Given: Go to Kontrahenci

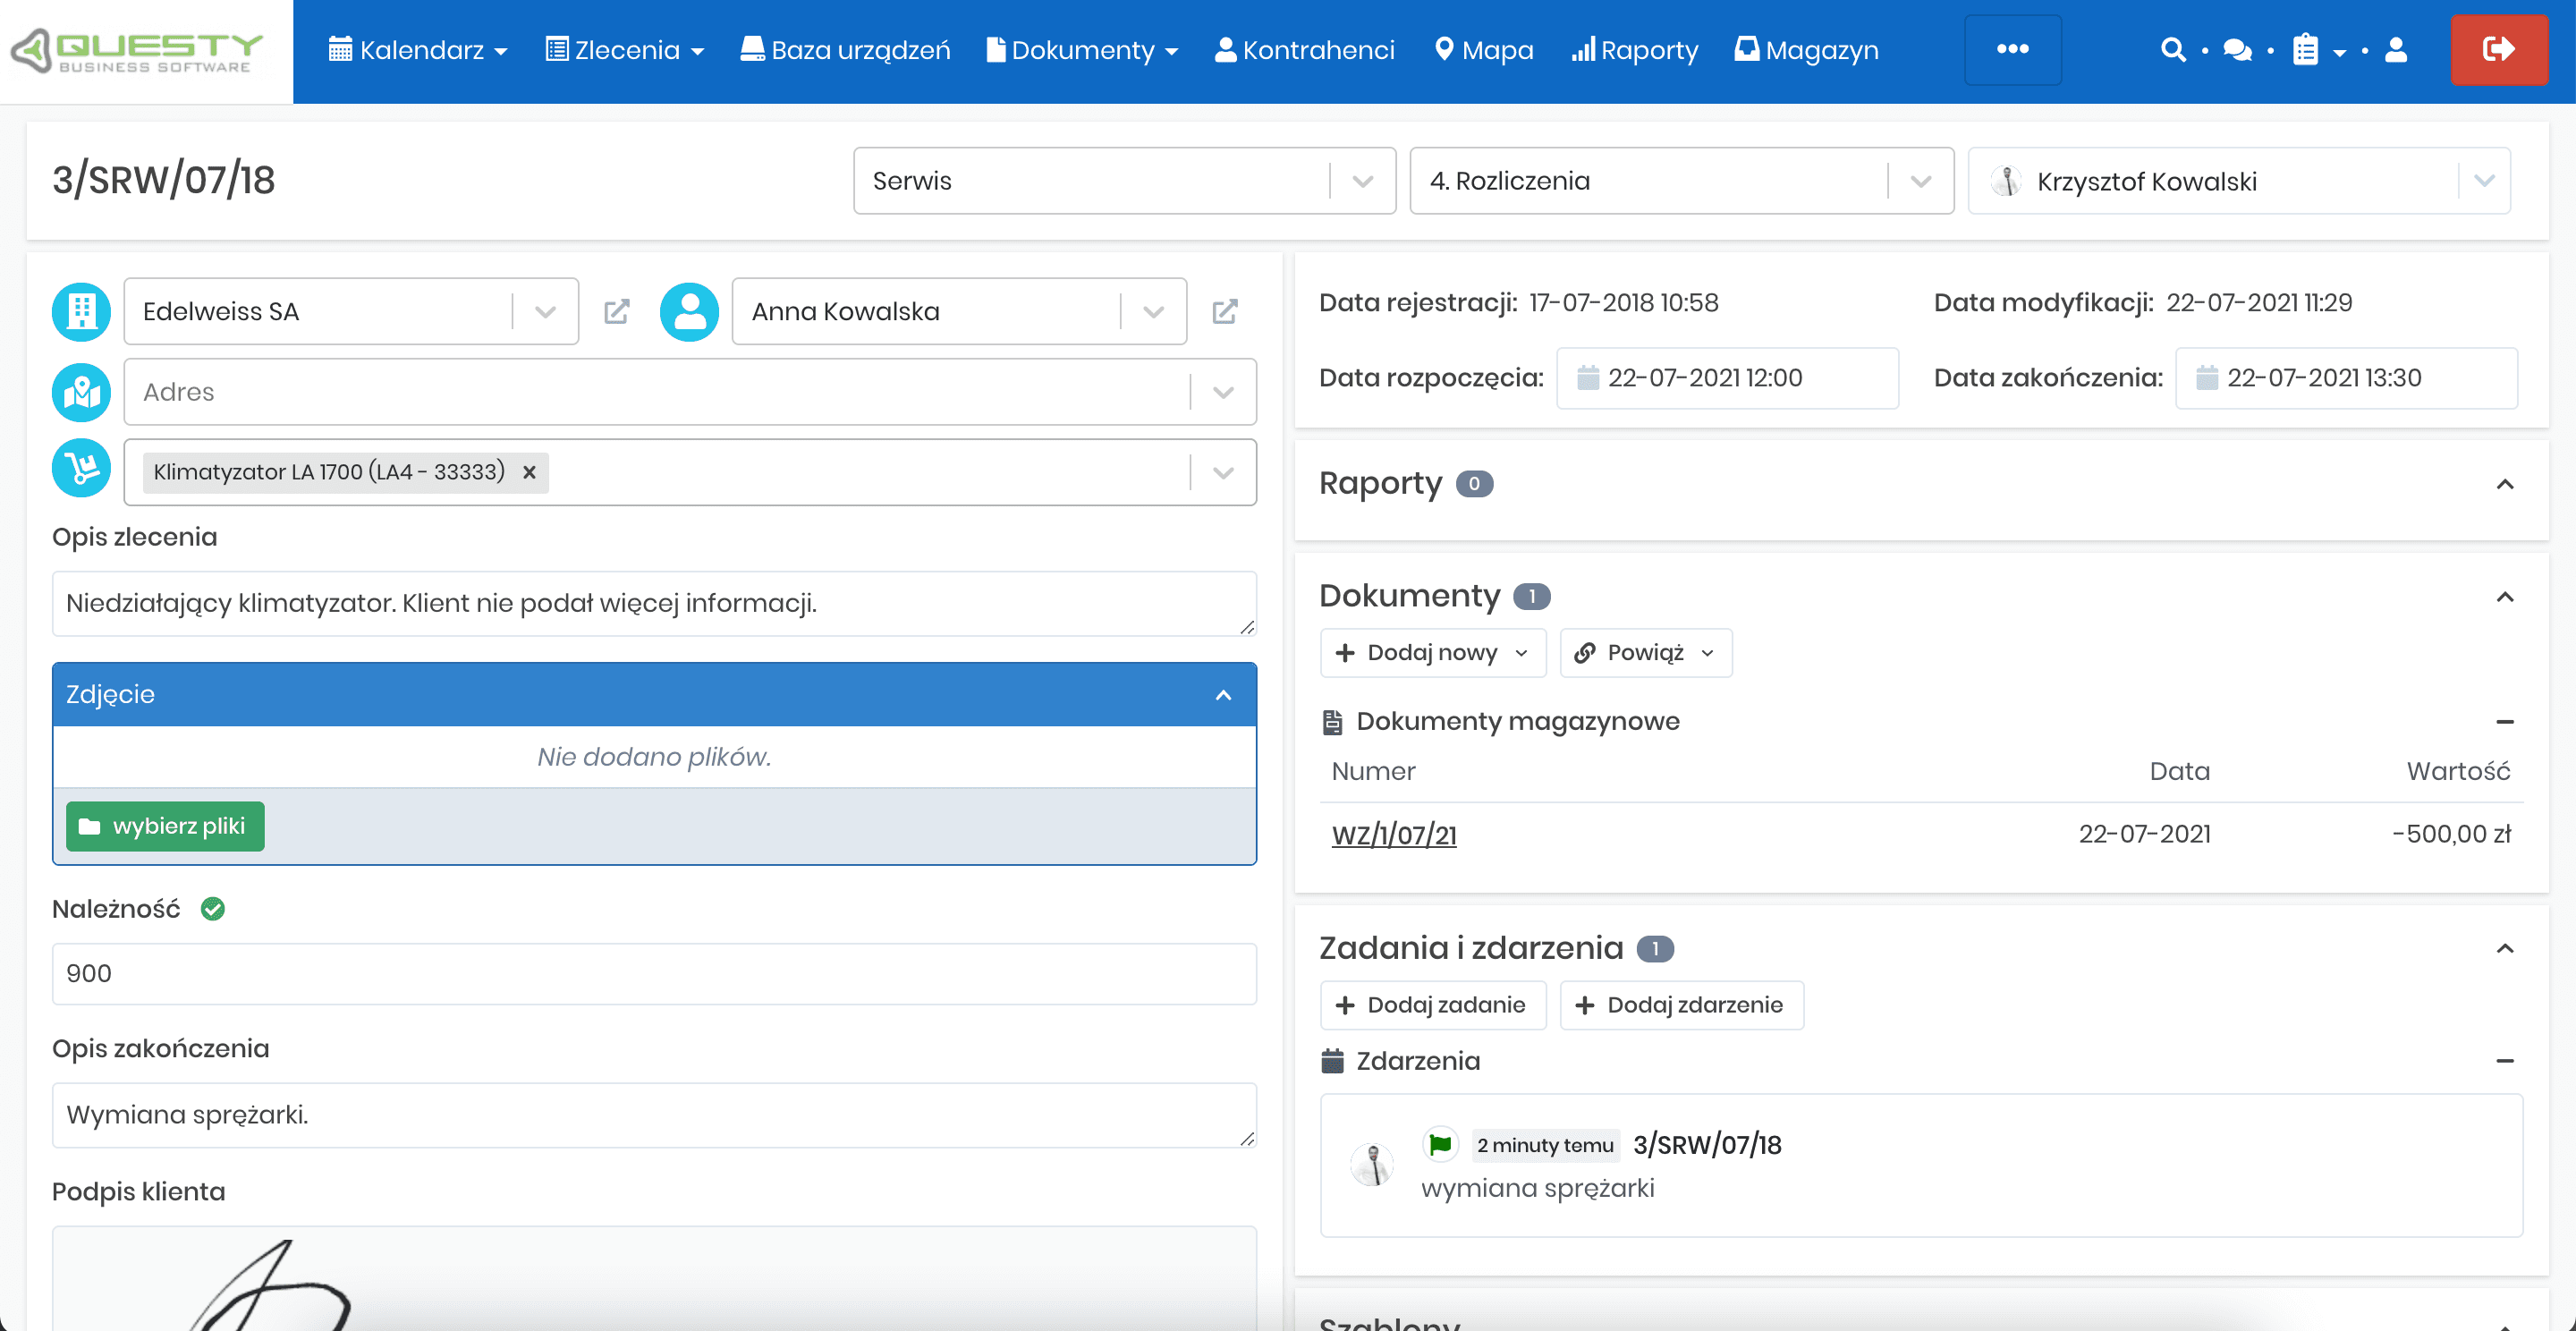Looking at the screenshot, I should tap(1304, 50).
